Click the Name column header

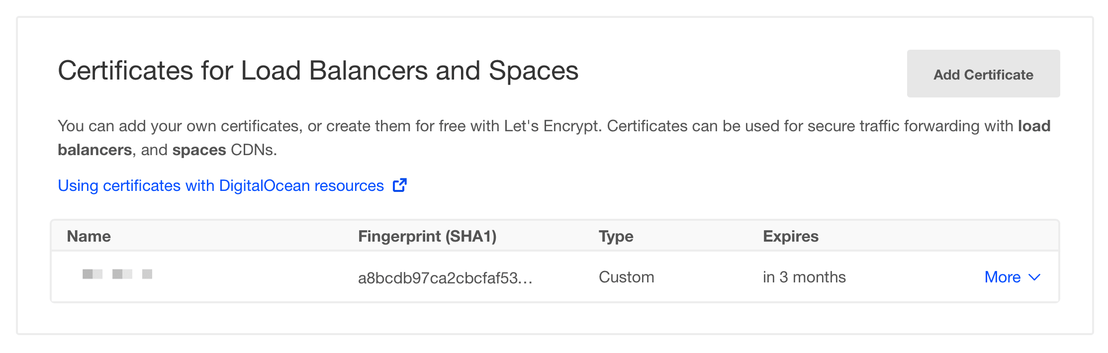[x=89, y=236]
